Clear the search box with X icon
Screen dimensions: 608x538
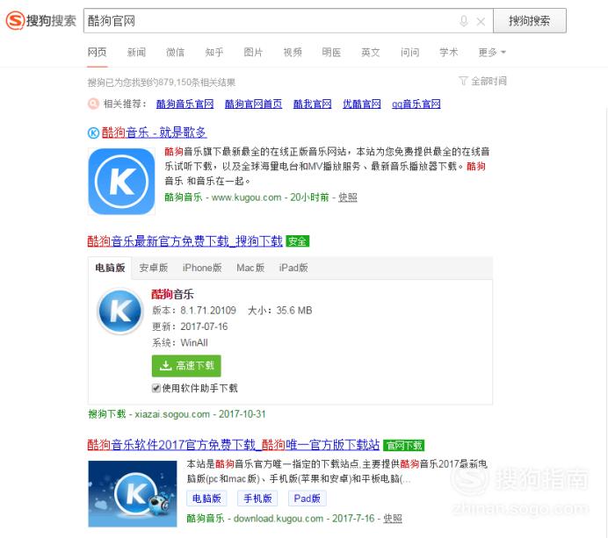click(x=481, y=21)
